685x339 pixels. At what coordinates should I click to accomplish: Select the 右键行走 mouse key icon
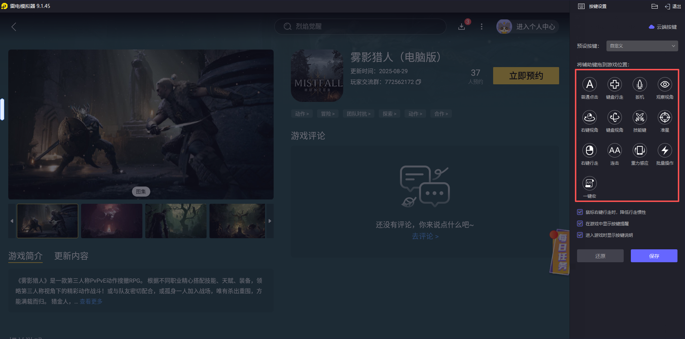pyautogui.click(x=589, y=150)
